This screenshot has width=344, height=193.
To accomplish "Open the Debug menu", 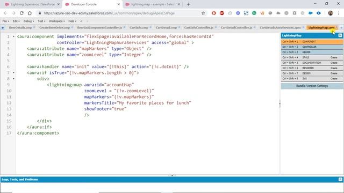I will tap(28, 21).
